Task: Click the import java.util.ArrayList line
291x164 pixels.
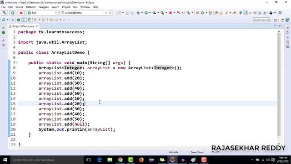Action: point(53,42)
